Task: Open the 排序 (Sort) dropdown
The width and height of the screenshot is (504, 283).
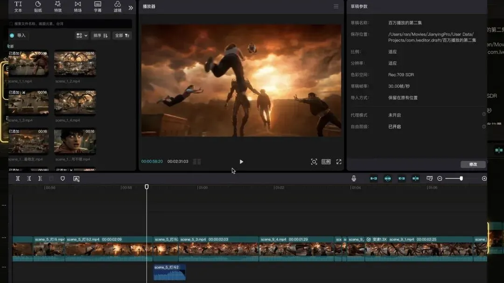Action: (100, 35)
